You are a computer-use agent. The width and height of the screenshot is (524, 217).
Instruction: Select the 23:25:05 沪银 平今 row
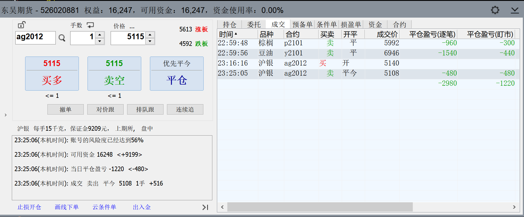pyautogui.click(x=368, y=74)
